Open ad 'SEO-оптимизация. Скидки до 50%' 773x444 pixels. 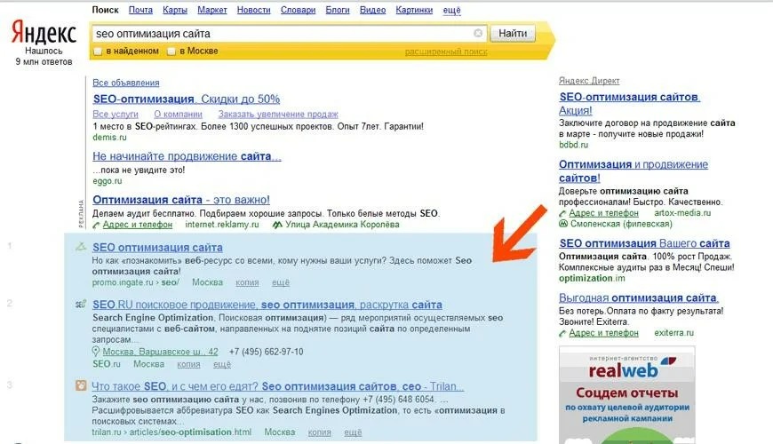(187, 99)
